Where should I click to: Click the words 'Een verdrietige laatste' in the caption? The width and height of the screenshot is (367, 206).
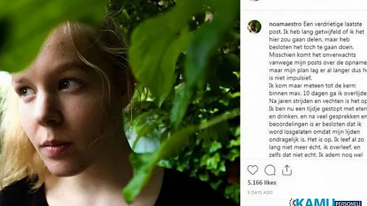333,24
